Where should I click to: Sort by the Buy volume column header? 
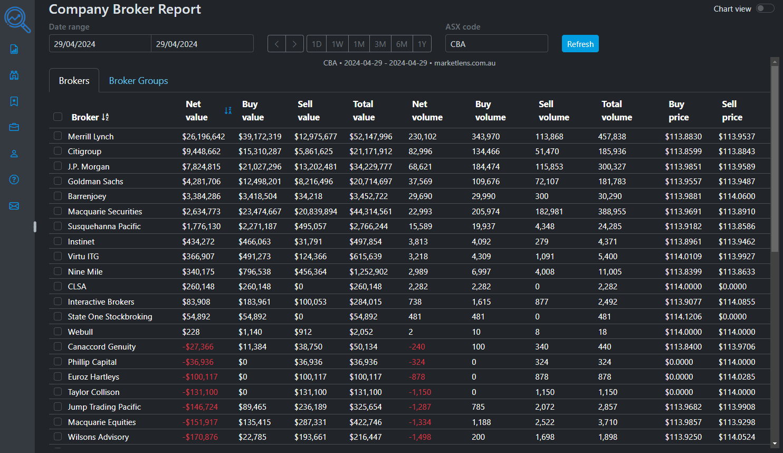[x=490, y=110]
